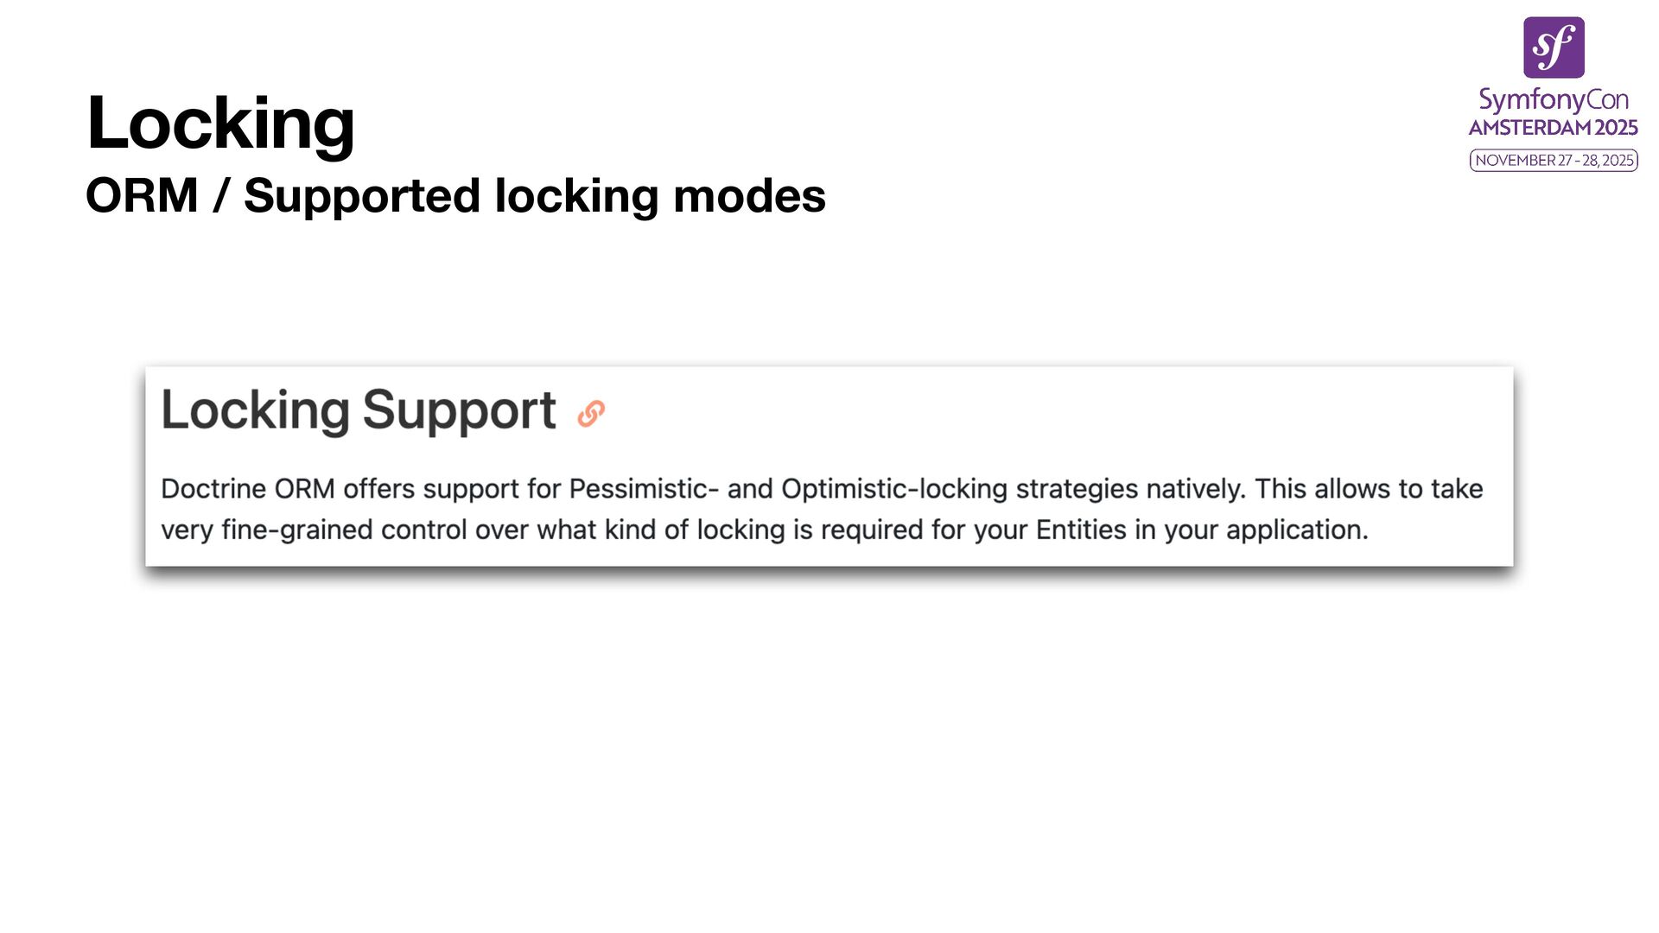Click the AMSTERDAM 2025 label
Screen dimensions: 1659x933
point(1554,128)
